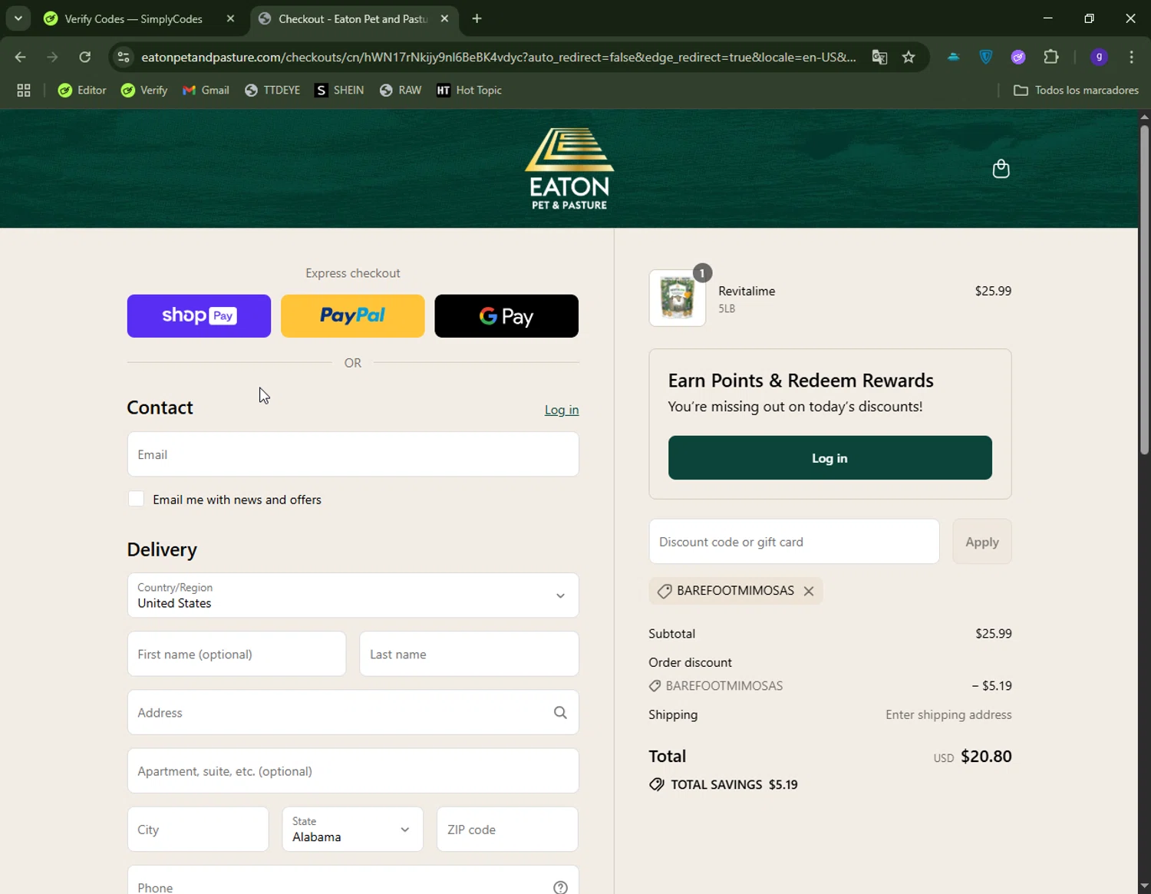Open the shopping bag cart icon

pos(1001,169)
